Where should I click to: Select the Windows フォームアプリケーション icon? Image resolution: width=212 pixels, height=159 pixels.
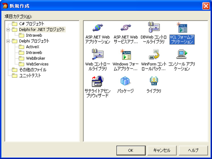(125, 54)
